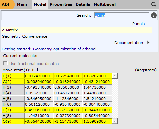Open the Details tab
The width and height of the screenshot is (159, 129).
click(83, 4)
